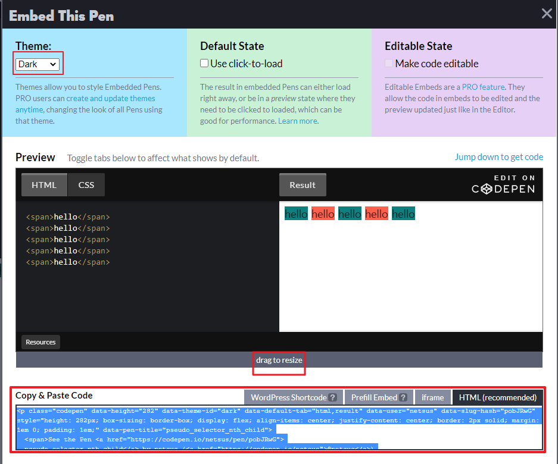Open the Theme dropdown showing Dark
Screen dimensions: 558x464
[38, 64]
